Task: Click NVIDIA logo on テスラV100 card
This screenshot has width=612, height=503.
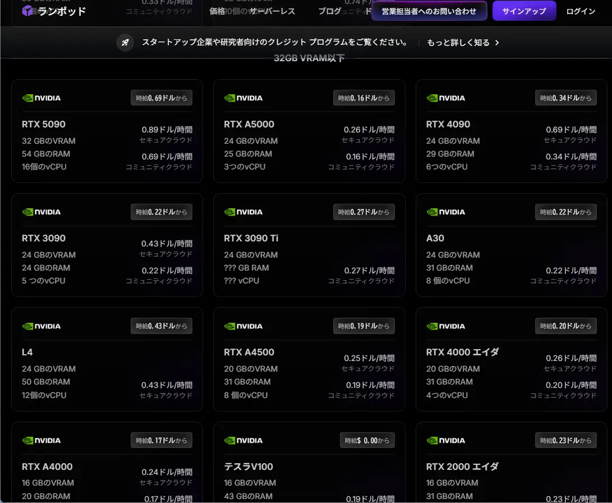Action: 243,441
